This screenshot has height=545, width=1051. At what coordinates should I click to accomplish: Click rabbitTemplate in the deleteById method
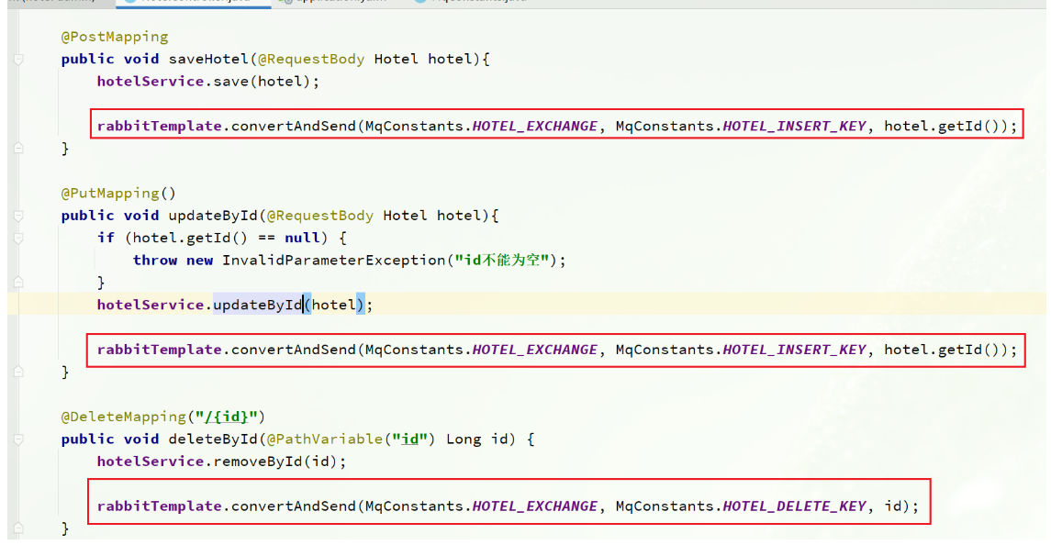[160, 506]
